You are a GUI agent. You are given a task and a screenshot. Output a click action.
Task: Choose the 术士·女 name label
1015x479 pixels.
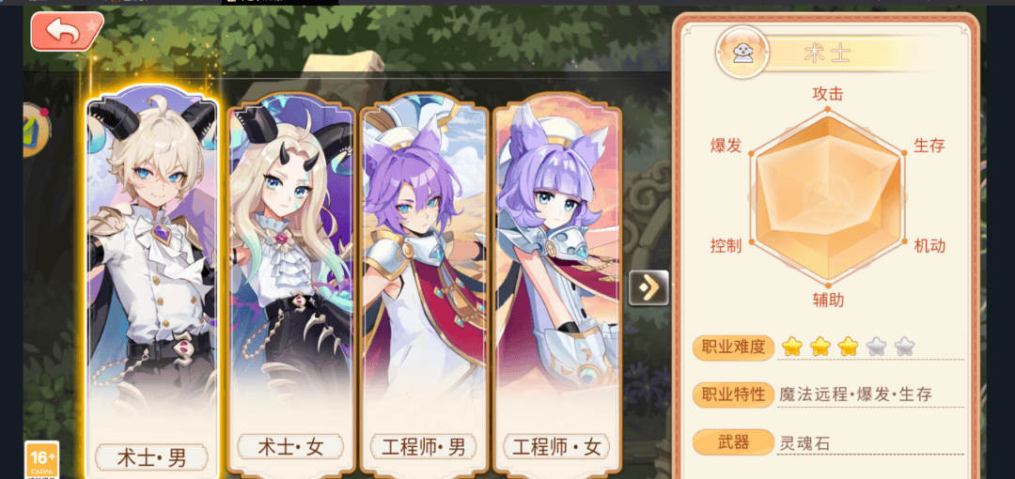[x=290, y=447]
